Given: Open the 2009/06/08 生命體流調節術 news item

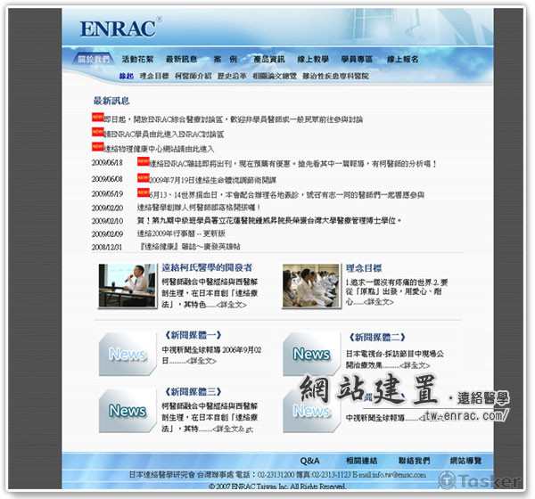Looking at the screenshot, I should click(213, 180).
